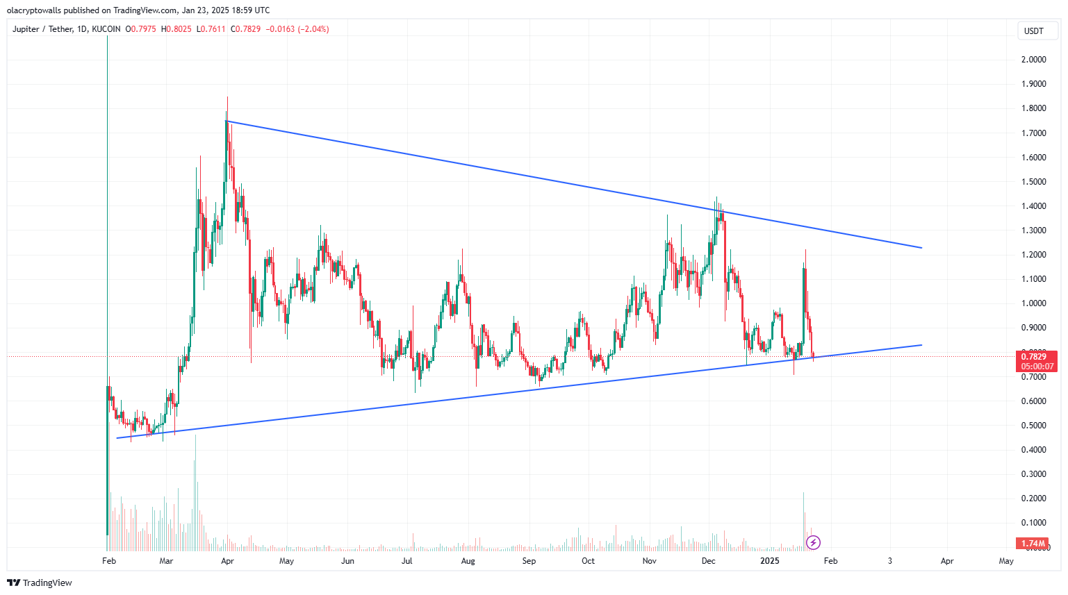The width and height of the screenshot is (1068, 595).
Task: Click the Sep label on the time axis
Action: pyautogui.click(x=529, y=561)
